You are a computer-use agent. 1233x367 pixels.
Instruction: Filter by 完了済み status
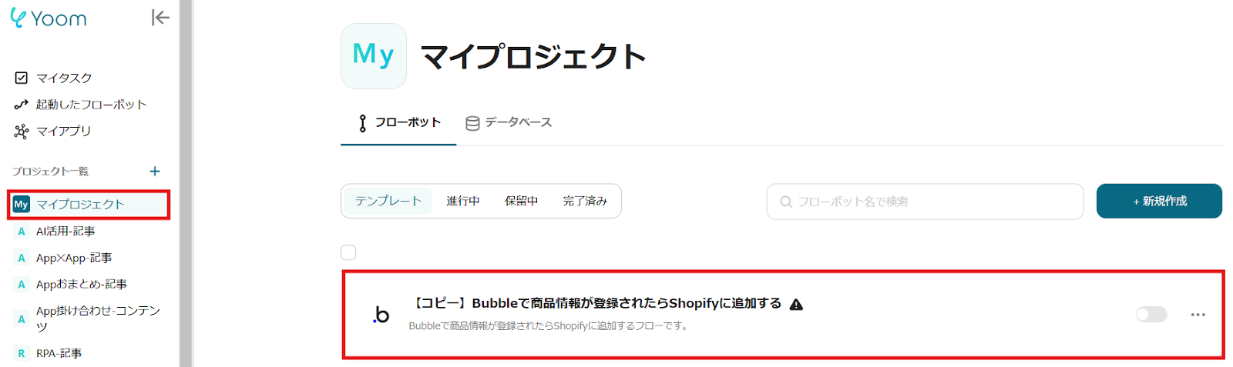(x=585, y=201)
